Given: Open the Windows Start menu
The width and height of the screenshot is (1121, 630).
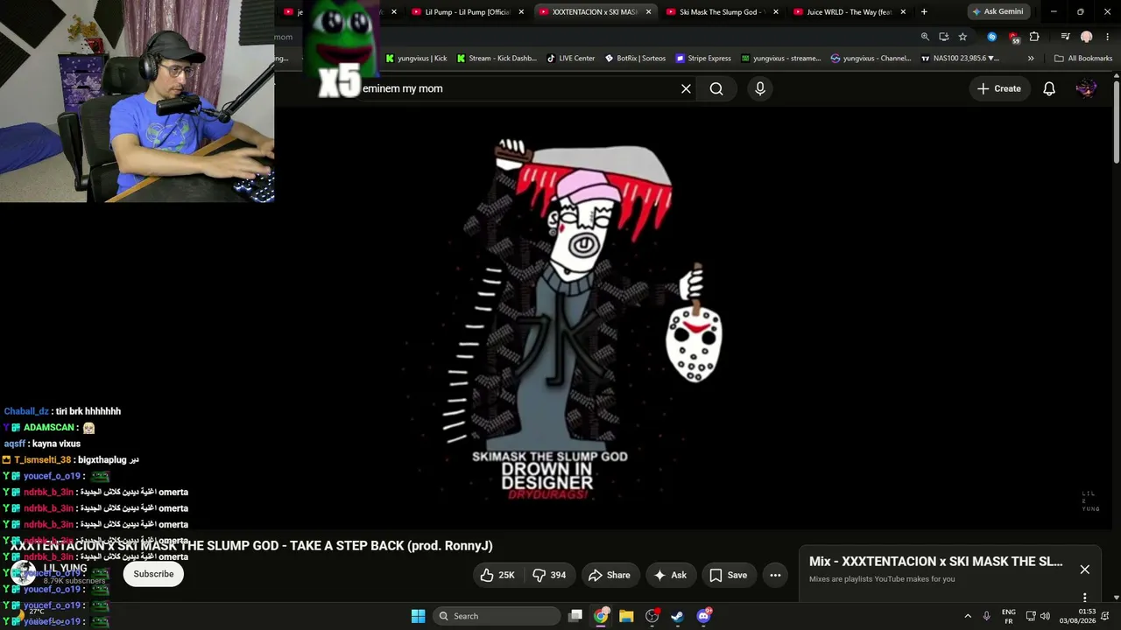Looking at the screenshot, I should [418, 616].
